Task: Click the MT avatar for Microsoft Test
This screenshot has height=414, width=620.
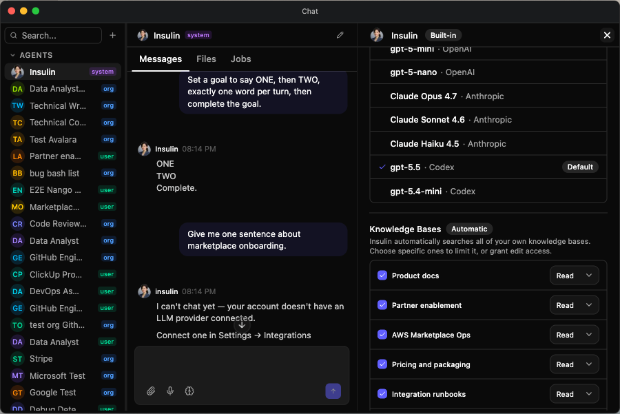Action: pyautogui.click(x=17, y=375)
